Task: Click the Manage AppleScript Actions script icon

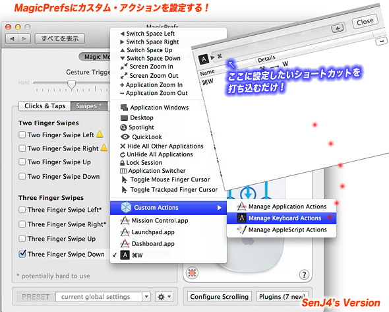Action: coord(241,230)
